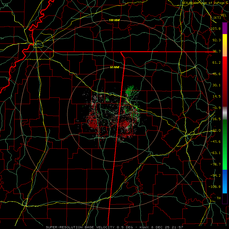Select the -94.2 legend value

pyautogui.click(x=216, y=176)
